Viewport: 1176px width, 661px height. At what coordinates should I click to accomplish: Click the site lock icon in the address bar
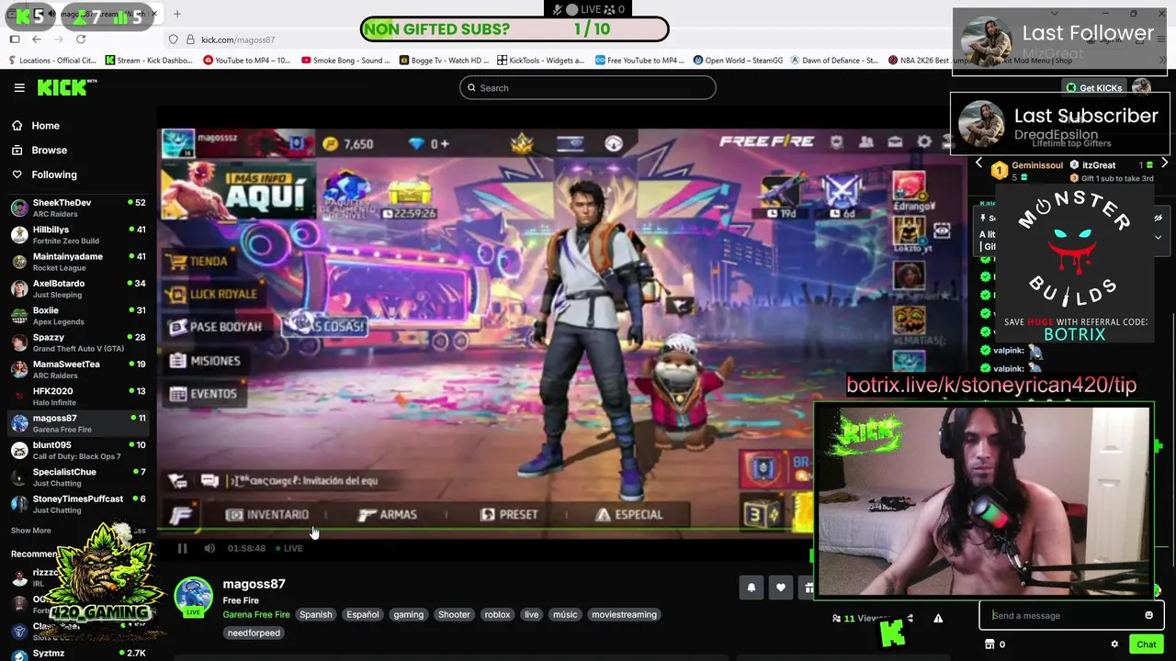coord(190,39)
